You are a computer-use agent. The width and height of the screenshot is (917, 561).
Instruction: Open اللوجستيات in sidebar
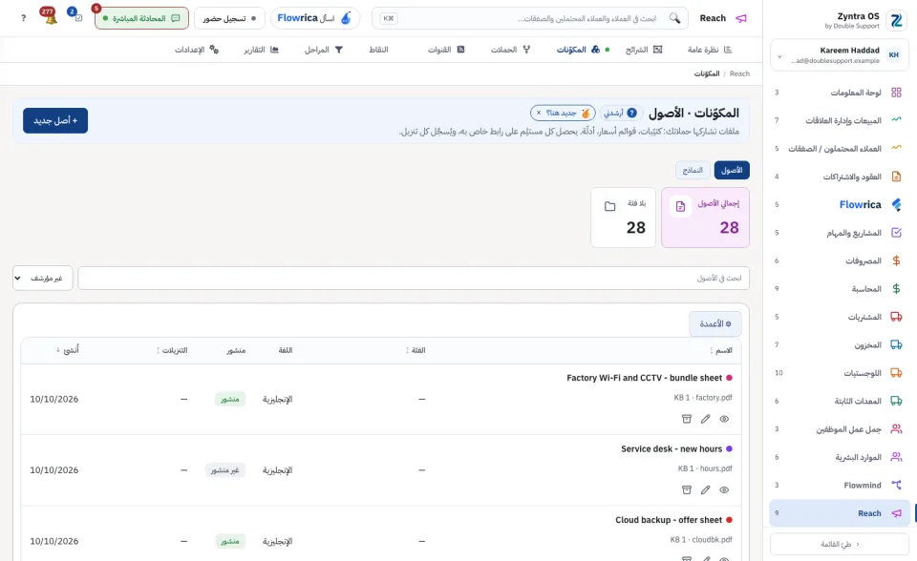pos(840,373)
